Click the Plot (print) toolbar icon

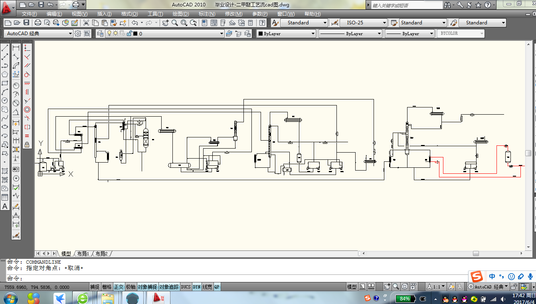click(38, 23)
